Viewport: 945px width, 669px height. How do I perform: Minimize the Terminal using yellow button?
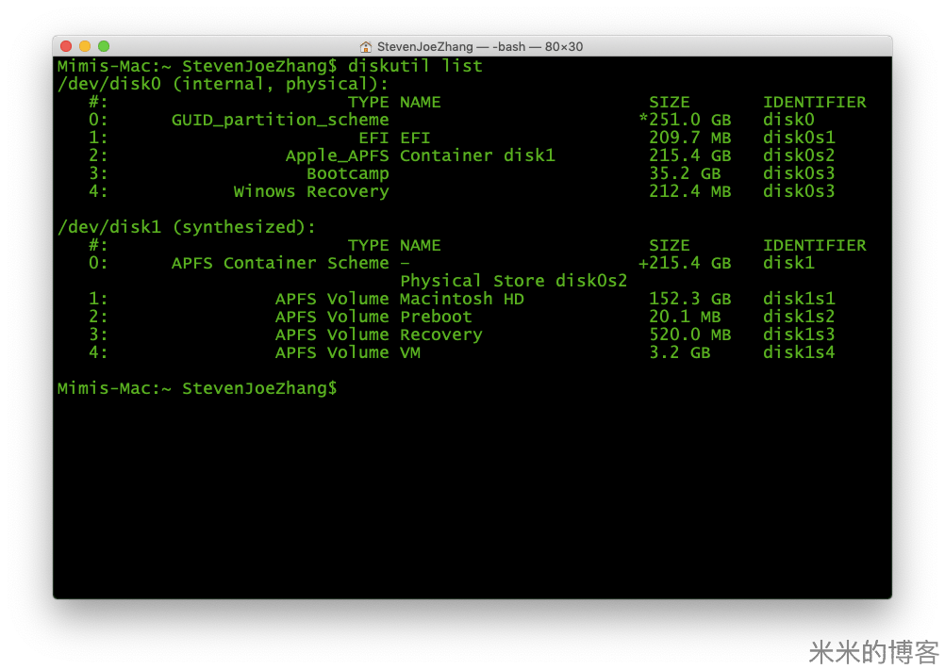coord(85,46)
